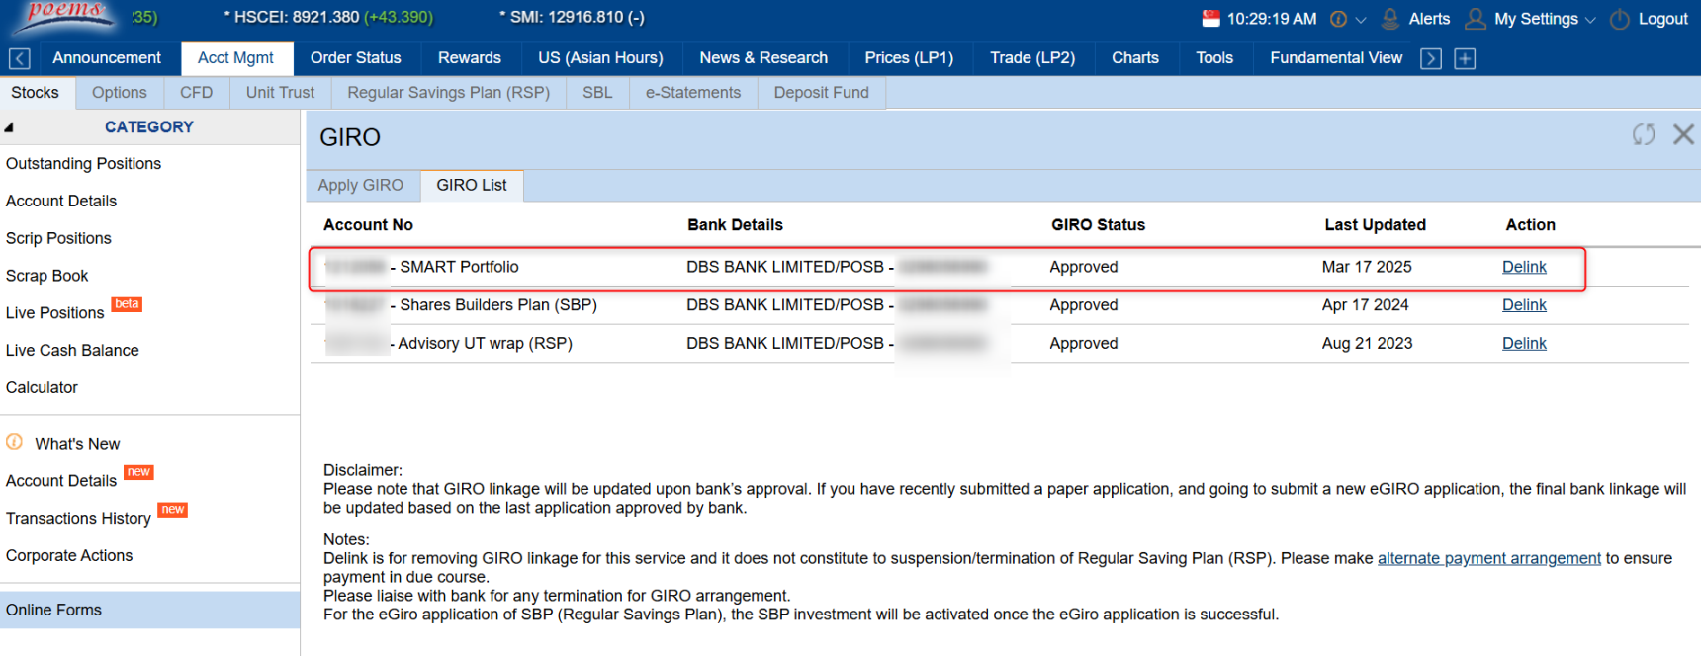1701x656 pixels.
Task: Open the Rewards tab
Action: [x=470, y=58]
